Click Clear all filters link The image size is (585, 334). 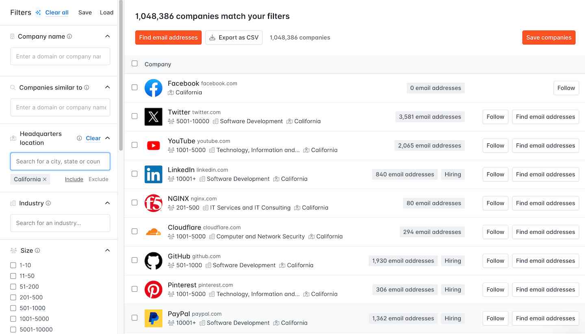57,13
